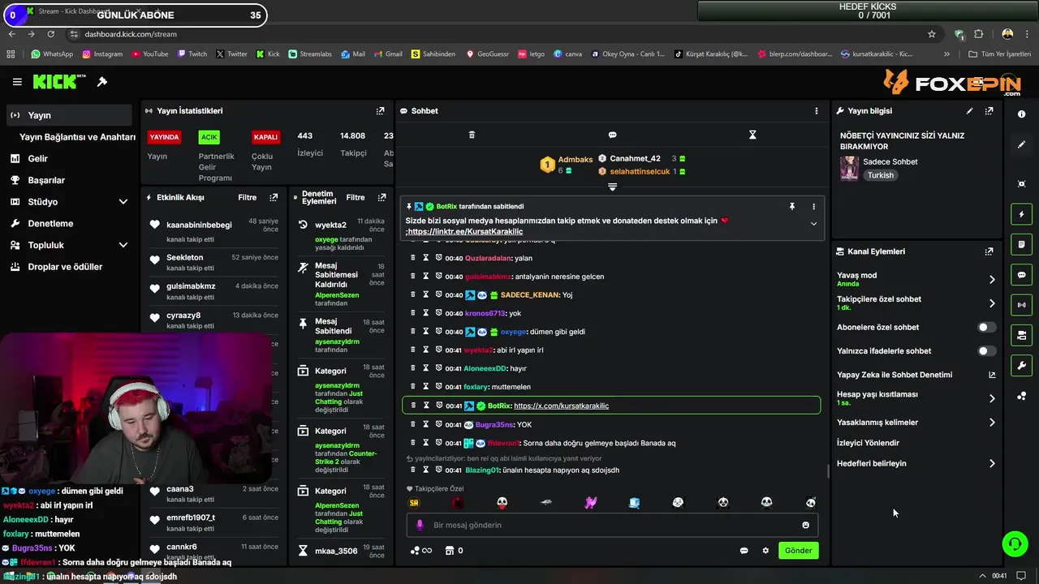
Task: Click Sadece Sohbet category thumbnail
Action: coord(849,168)
